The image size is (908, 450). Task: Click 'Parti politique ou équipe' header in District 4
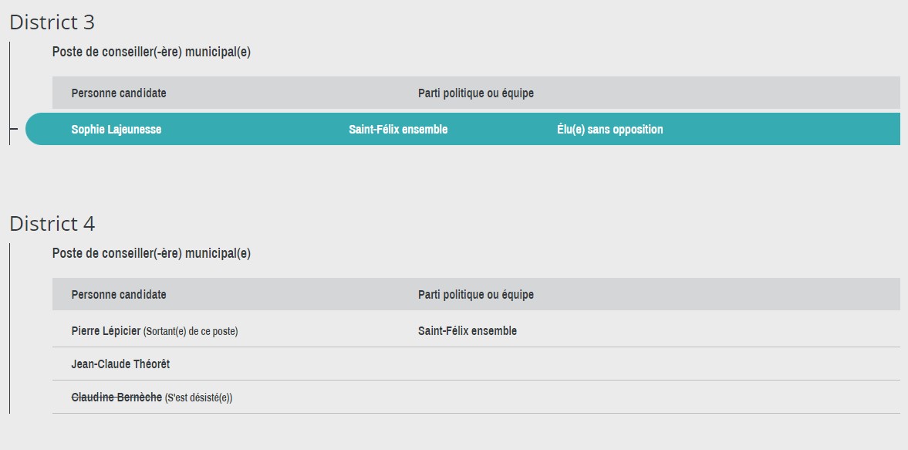click(476, 294)
